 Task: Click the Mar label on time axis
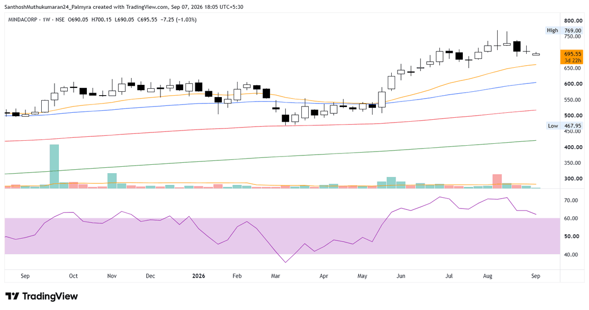tap(276, 276)
